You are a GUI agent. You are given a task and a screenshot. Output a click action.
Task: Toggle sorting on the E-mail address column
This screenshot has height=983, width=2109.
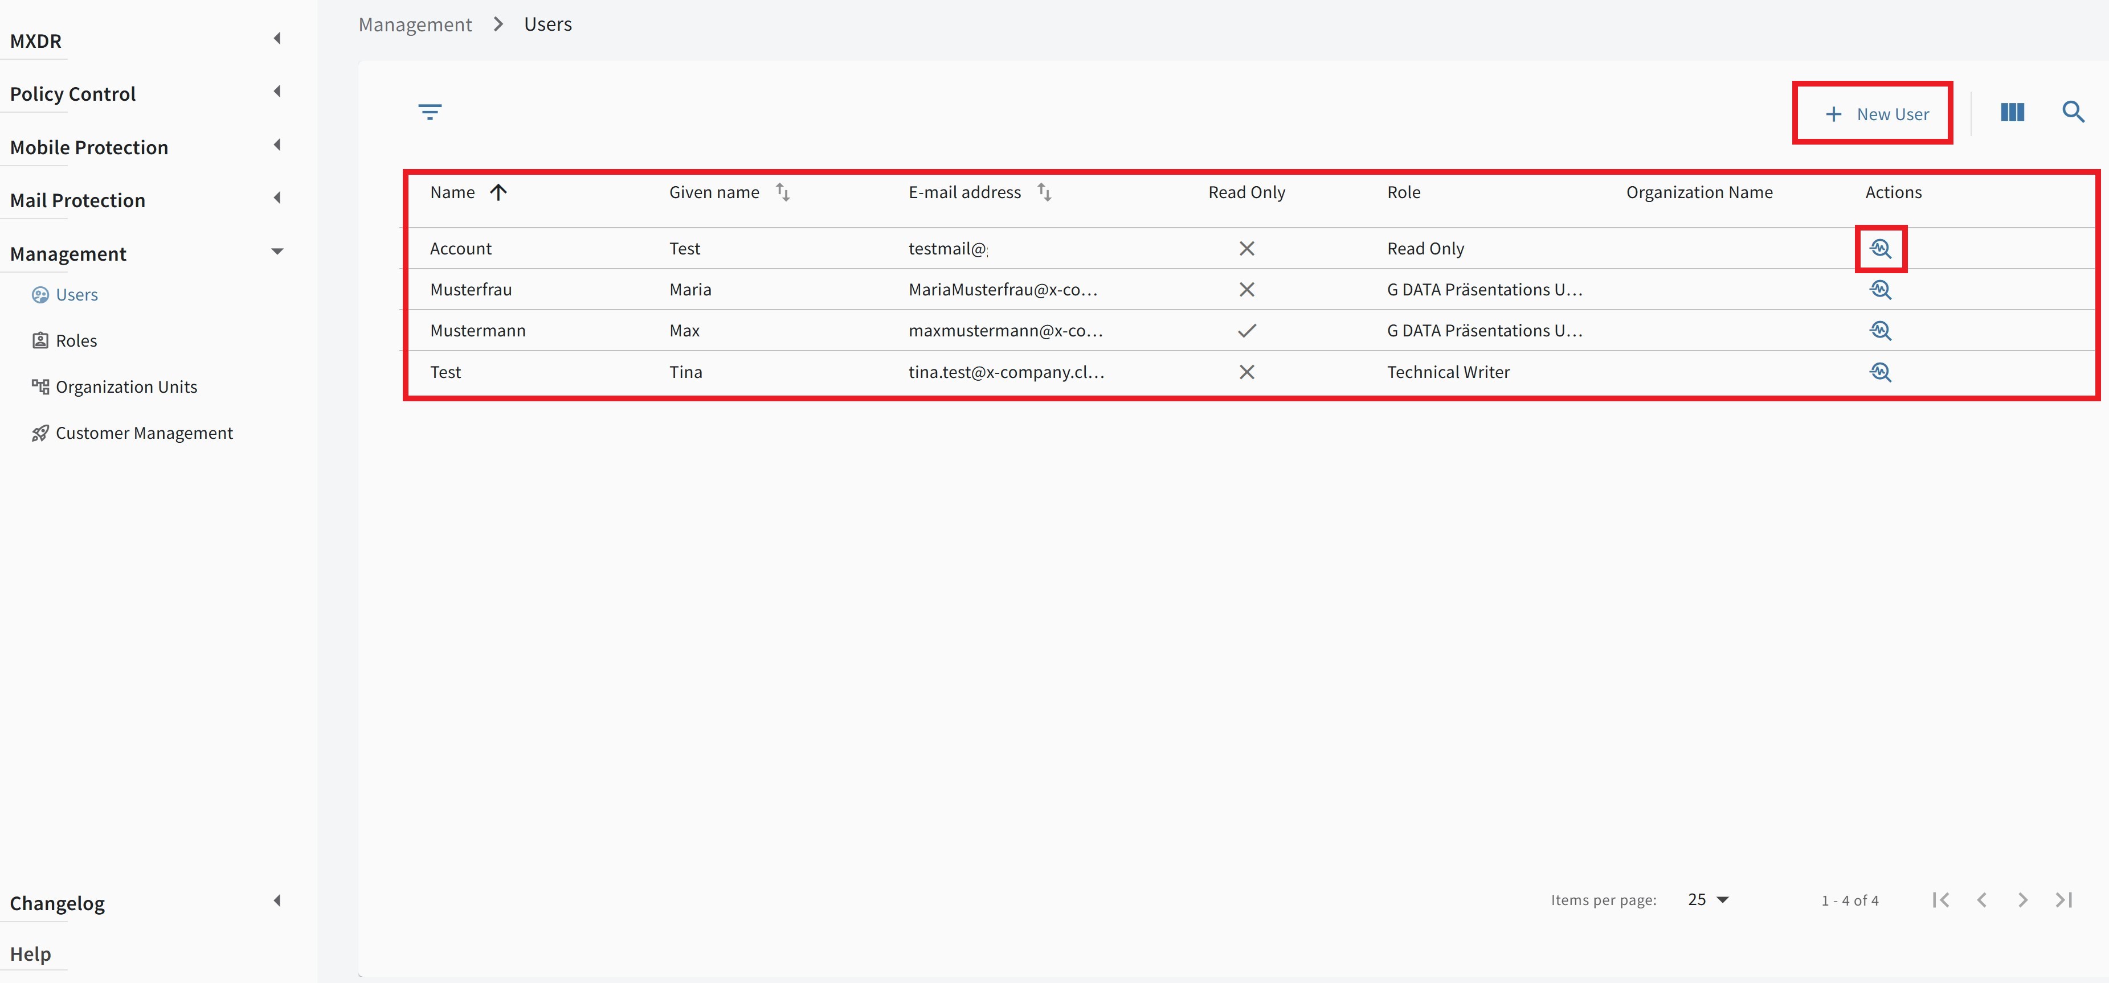[x=1045, y=192]
